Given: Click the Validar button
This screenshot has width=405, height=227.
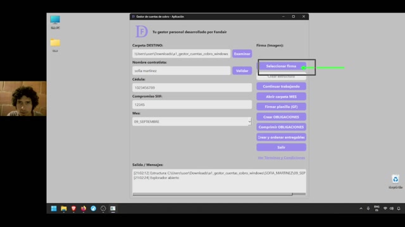Looking at the screenshot, I should point(242,71).
